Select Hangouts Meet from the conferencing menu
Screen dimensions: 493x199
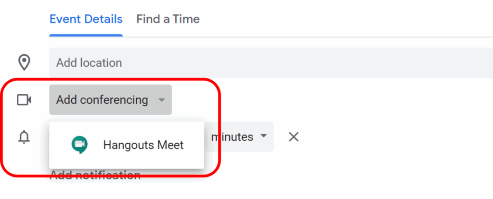click(x=126, y=145)
